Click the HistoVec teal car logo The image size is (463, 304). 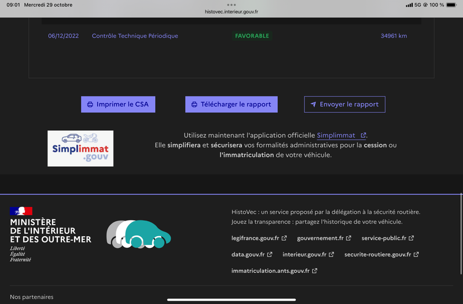[139, 234]
